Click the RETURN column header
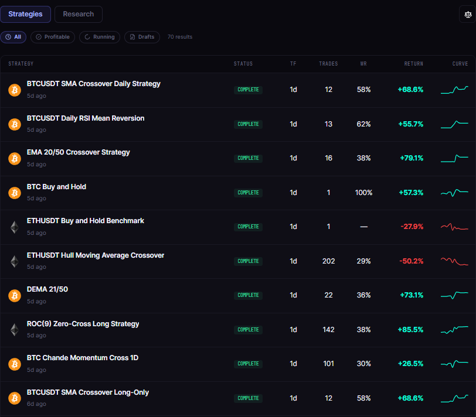Image resolution: width=476 pixels, height=417 pixels. [413, 64]
